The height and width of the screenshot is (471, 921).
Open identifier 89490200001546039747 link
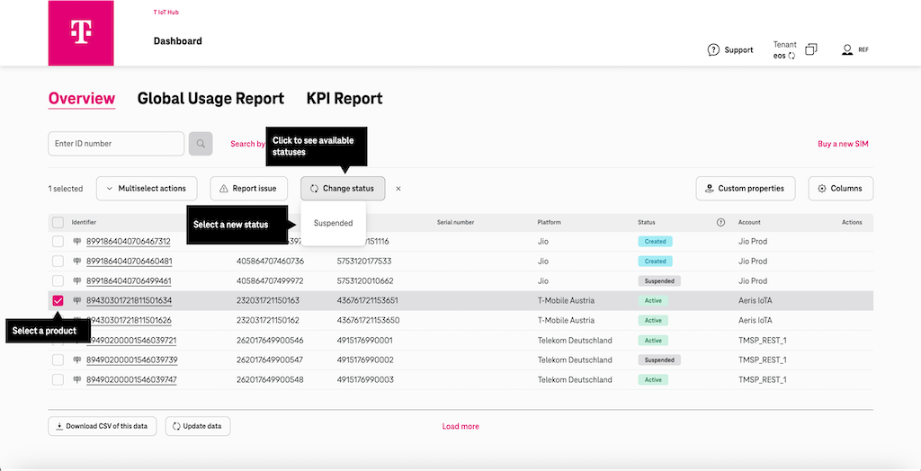(x=131, y=379)
